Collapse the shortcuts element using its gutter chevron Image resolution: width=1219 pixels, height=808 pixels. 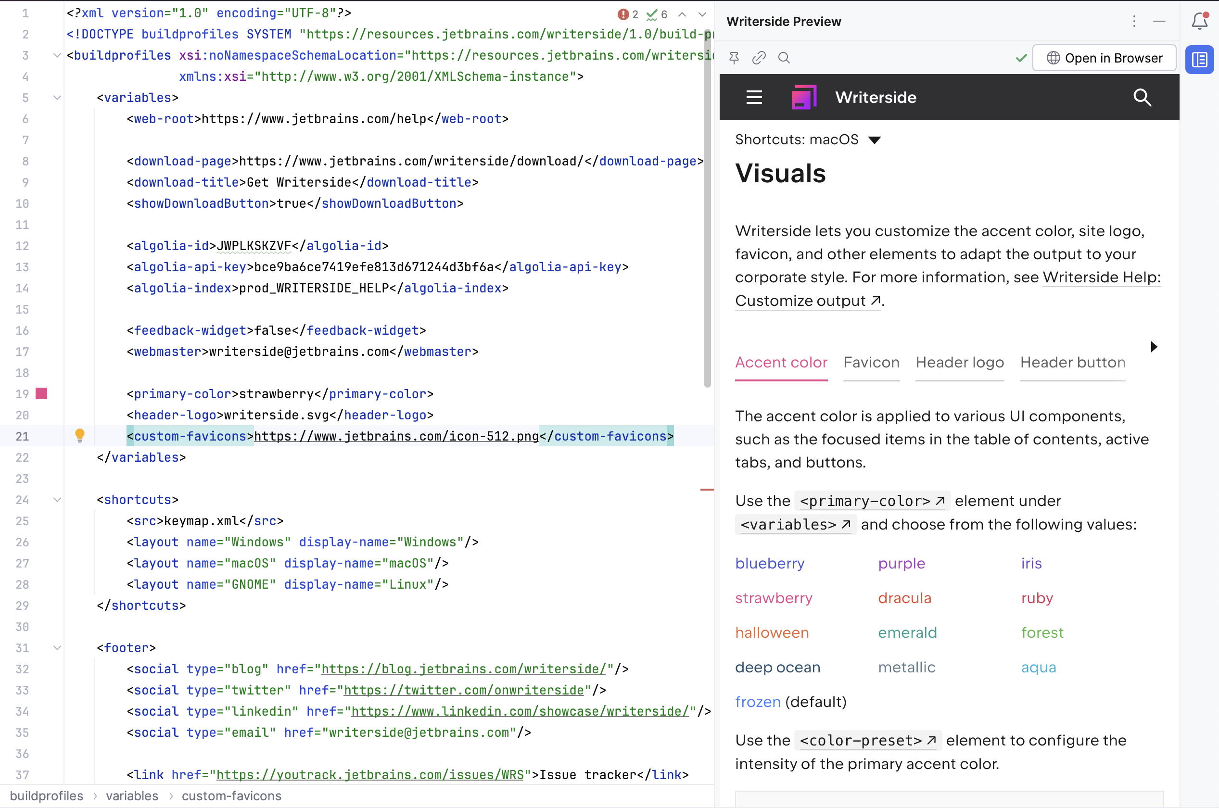tap(57, 499)
